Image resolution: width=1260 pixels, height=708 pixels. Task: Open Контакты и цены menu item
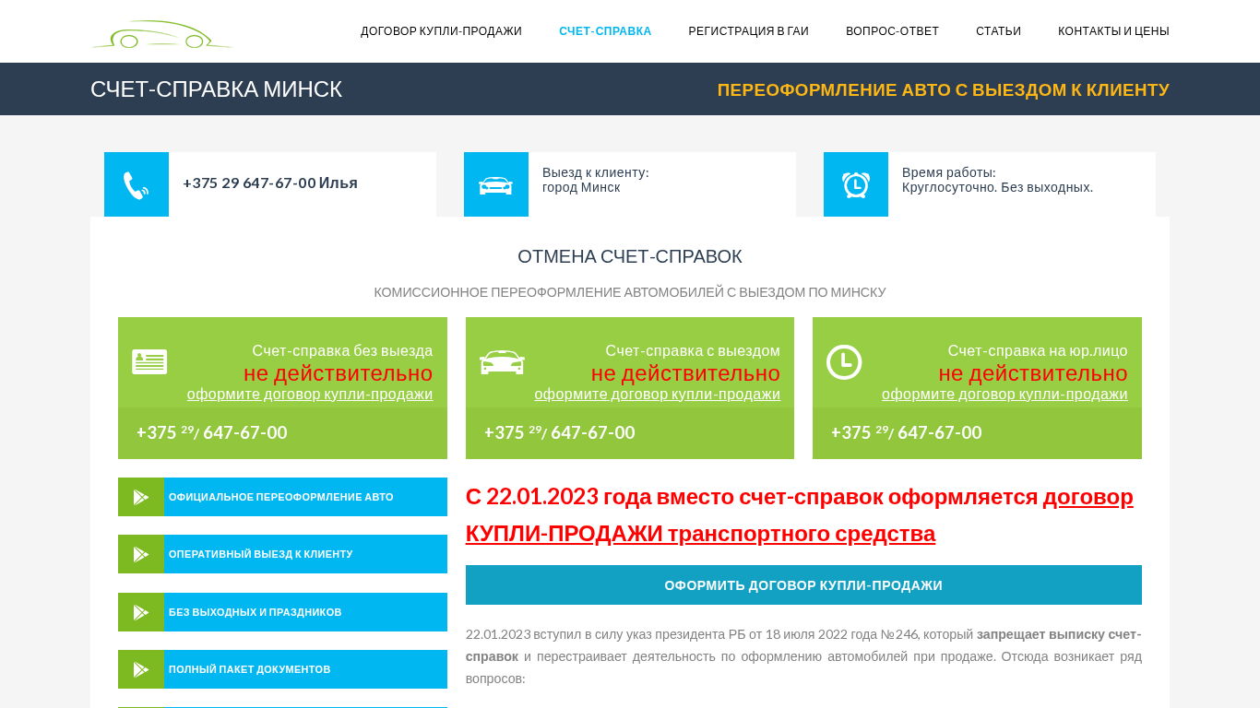pyautogui.click(x=1113, y=31)
